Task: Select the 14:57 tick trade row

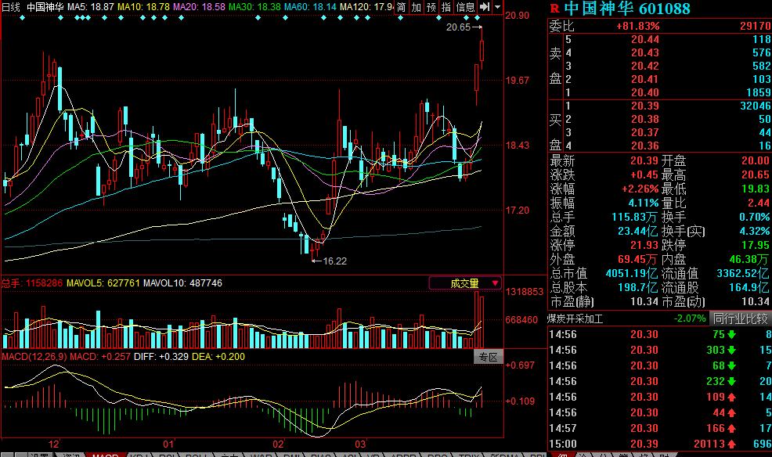Action: [660, 429]
